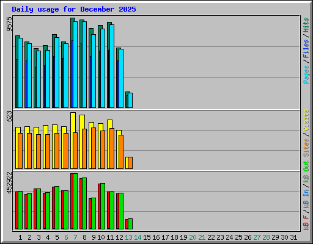Click the 'kB In' legend label
The image size is (313, 244).
(306, 199)
